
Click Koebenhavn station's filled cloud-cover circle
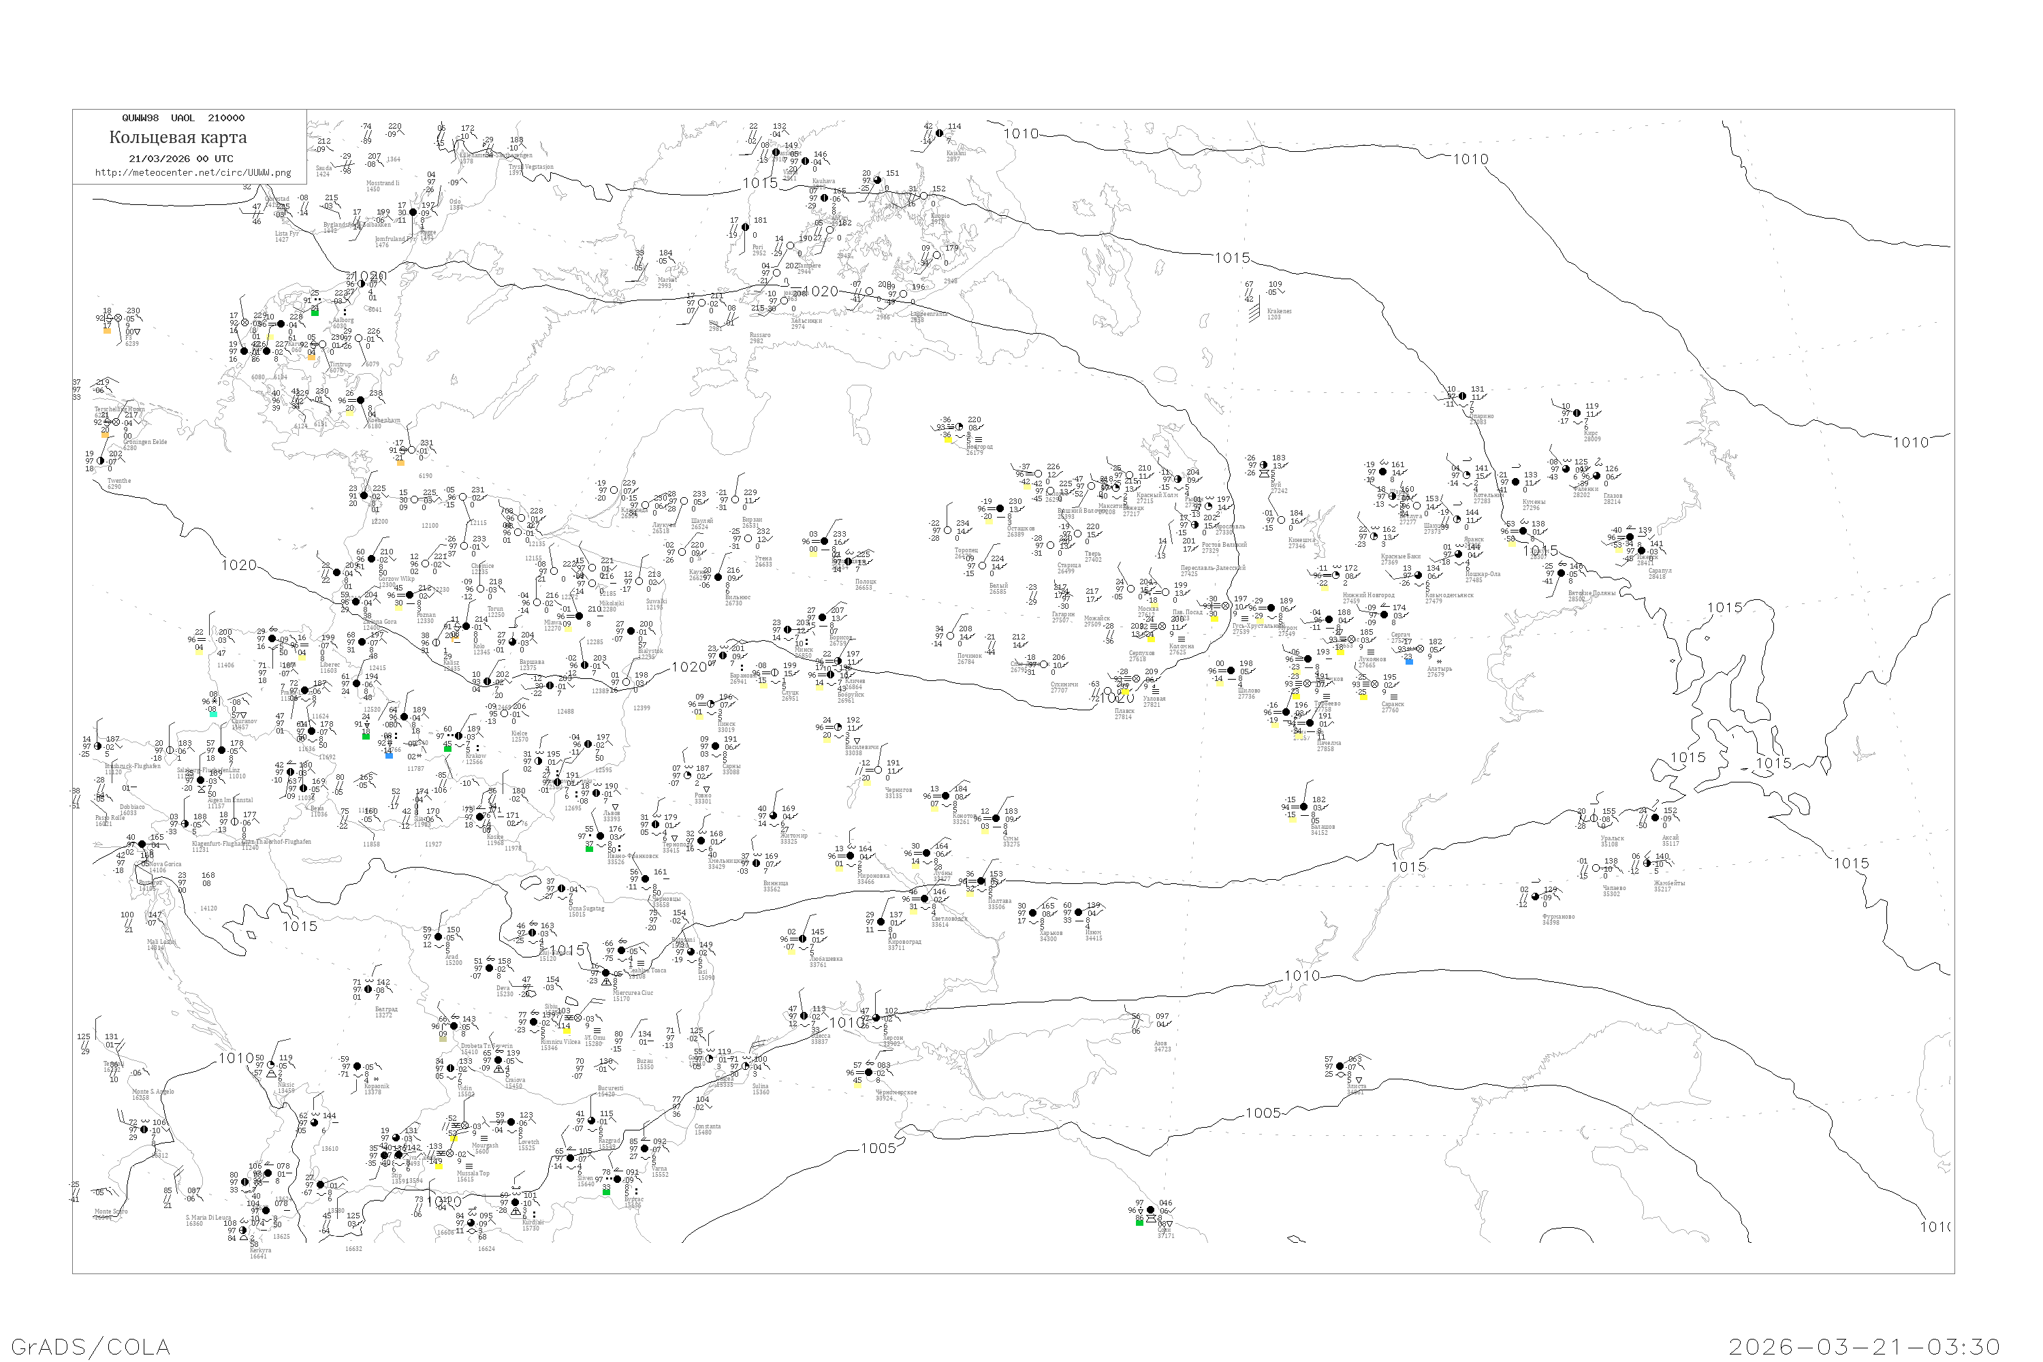click(x=362, y=400)
